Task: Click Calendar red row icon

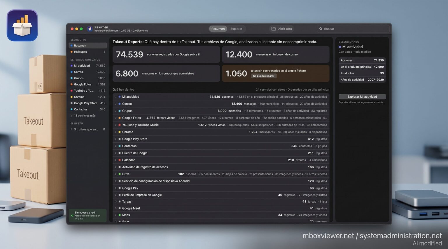Action: pos(120,160)
